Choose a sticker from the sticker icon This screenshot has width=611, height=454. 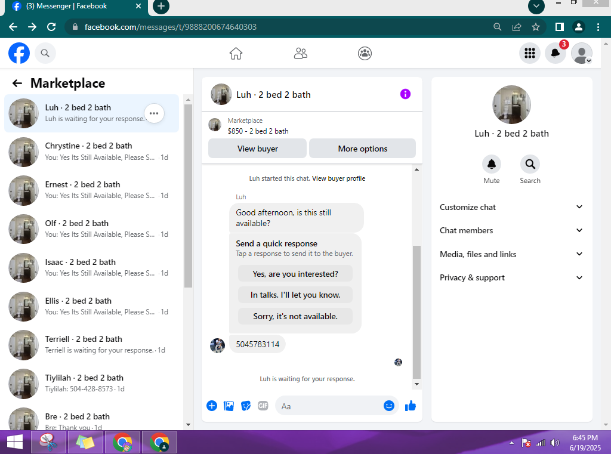(246, 406)
